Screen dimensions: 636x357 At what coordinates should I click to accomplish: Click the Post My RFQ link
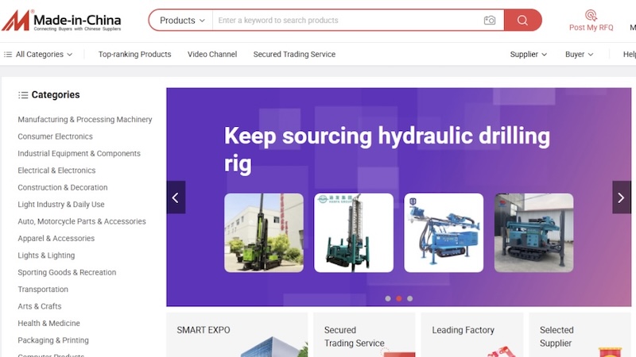(591, 28)
